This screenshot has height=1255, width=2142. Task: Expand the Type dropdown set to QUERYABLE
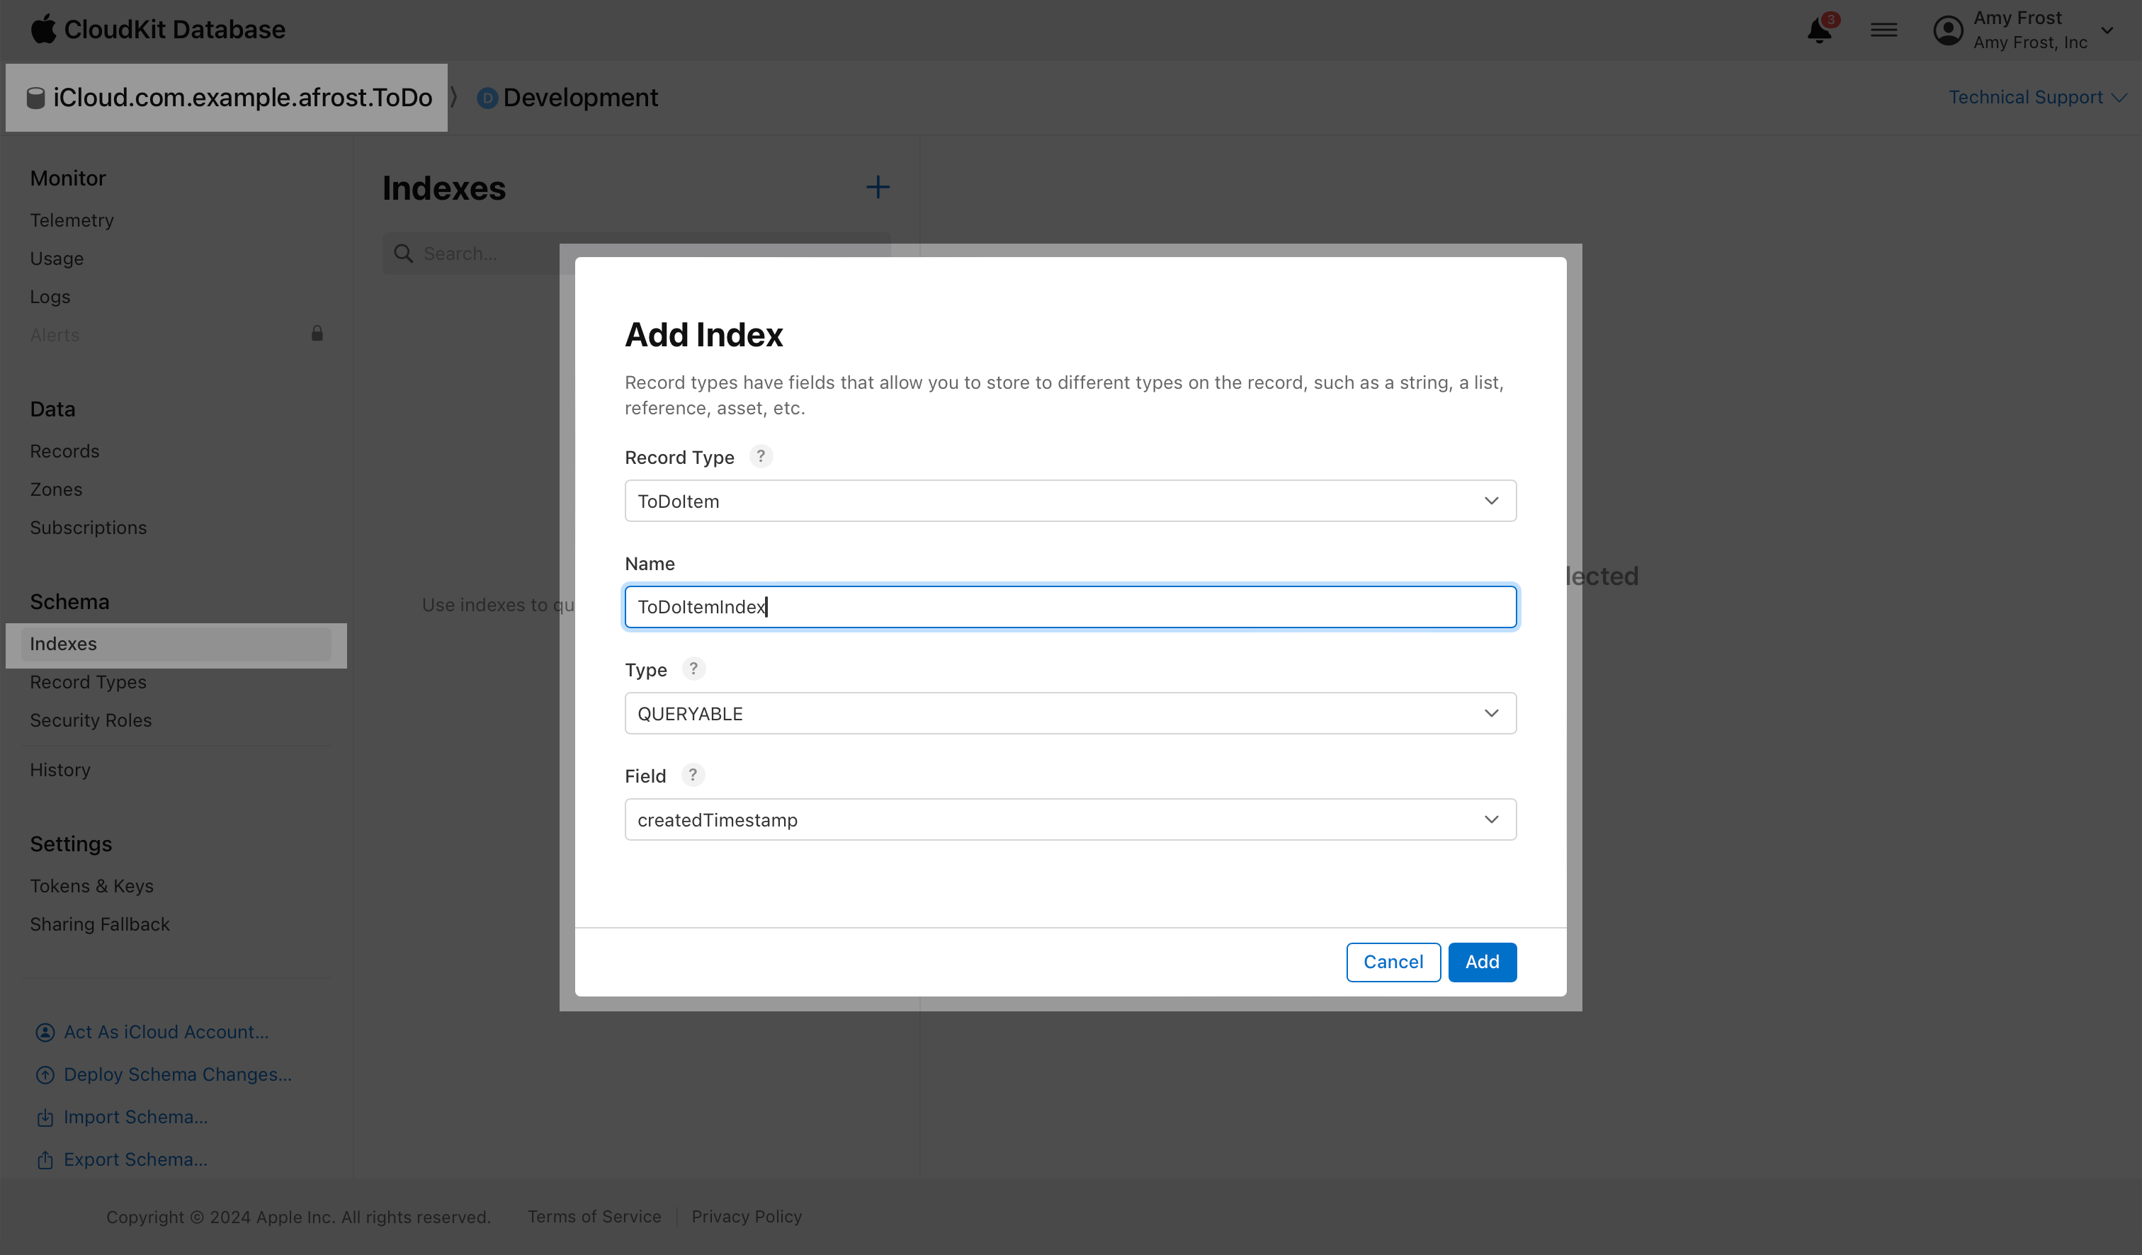(1070, 713)
